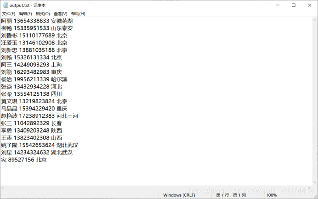Image resolution: width=318 pixels, height=199 pixels.
Task: Click the vertical scrollbar up arrow
Action: 315,20
